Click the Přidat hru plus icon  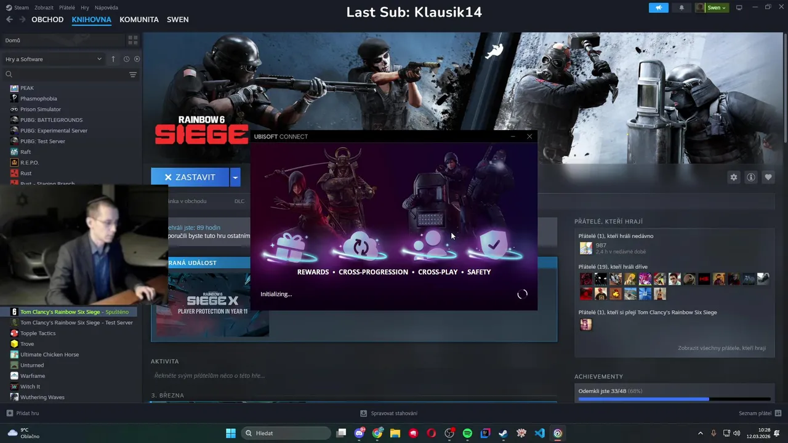(9, 413)
